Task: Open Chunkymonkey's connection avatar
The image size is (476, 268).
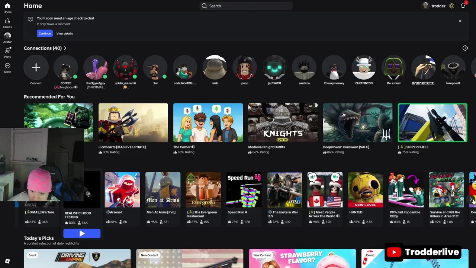Action: (x=334, y=67)
